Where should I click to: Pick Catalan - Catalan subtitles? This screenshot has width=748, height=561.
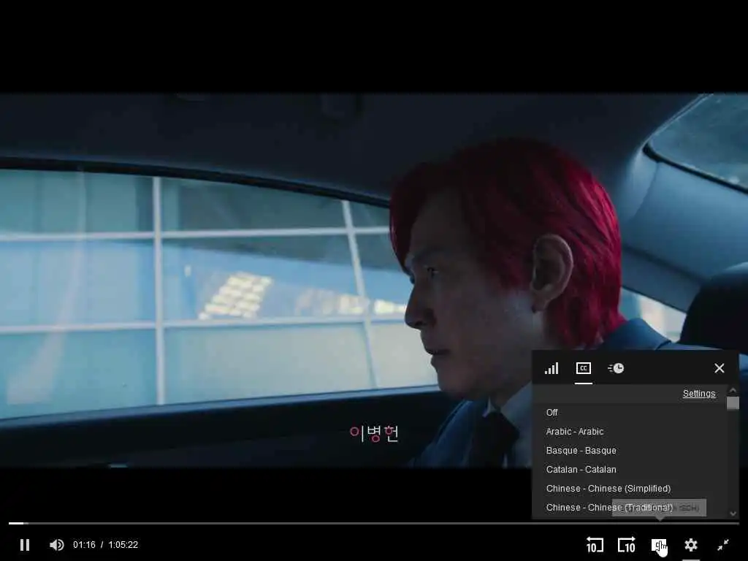(x=630, y=470)
